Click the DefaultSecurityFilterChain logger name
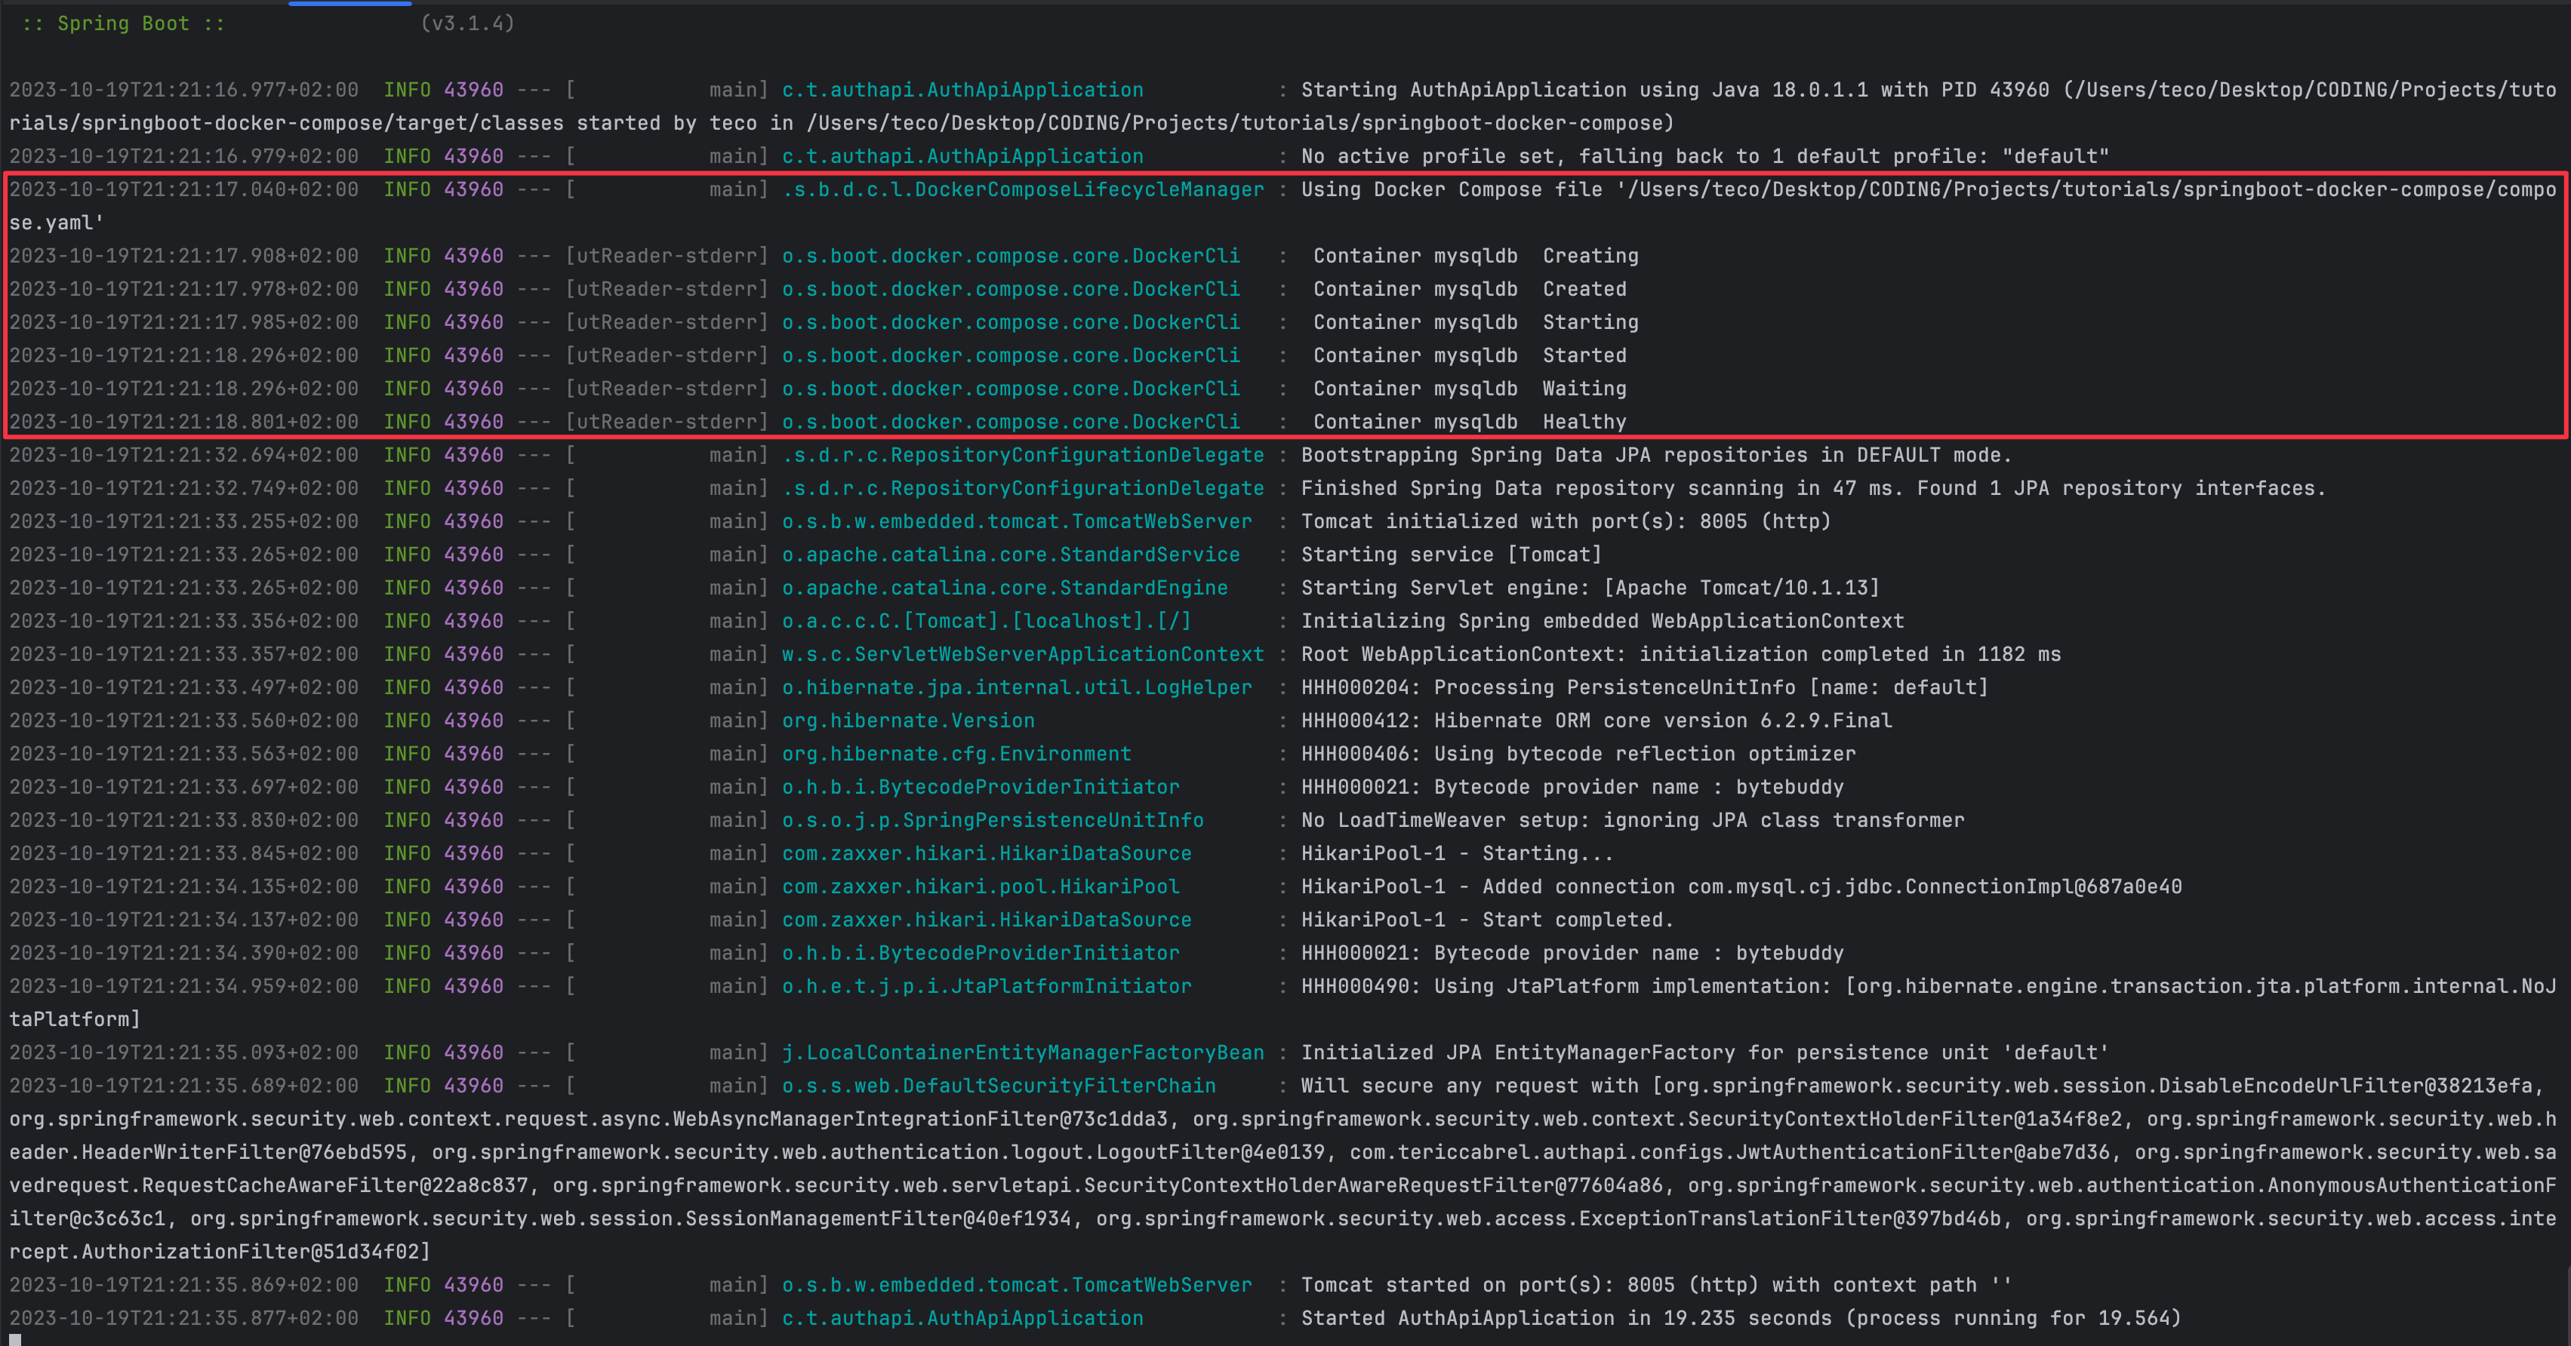Image resolution: width=2571 pixels, height=1346 pixels. coord(998,1086)
